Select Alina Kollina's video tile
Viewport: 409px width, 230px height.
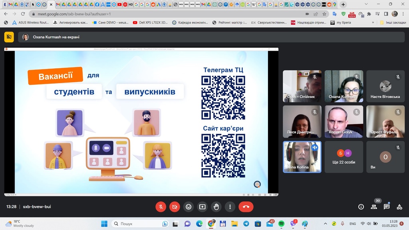[x=302, y=157]
